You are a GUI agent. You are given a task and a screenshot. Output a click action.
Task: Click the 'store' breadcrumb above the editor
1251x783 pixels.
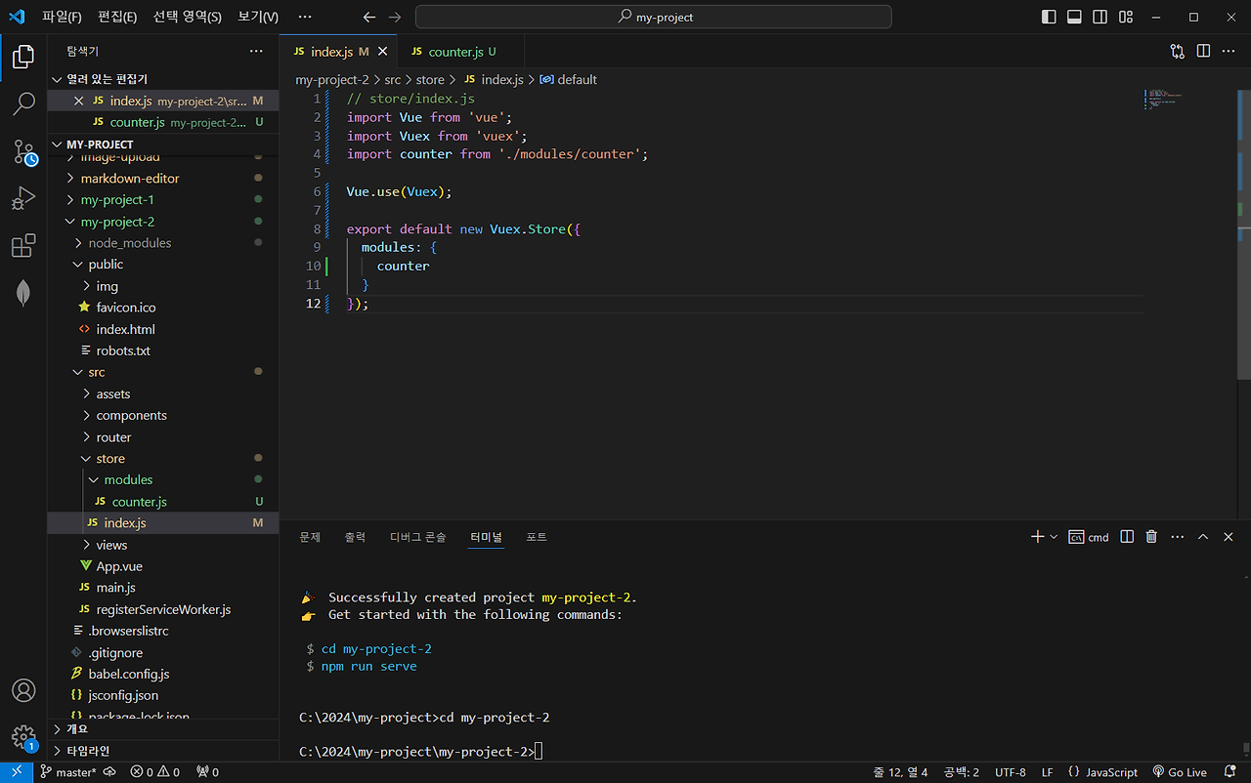point(430,80)
